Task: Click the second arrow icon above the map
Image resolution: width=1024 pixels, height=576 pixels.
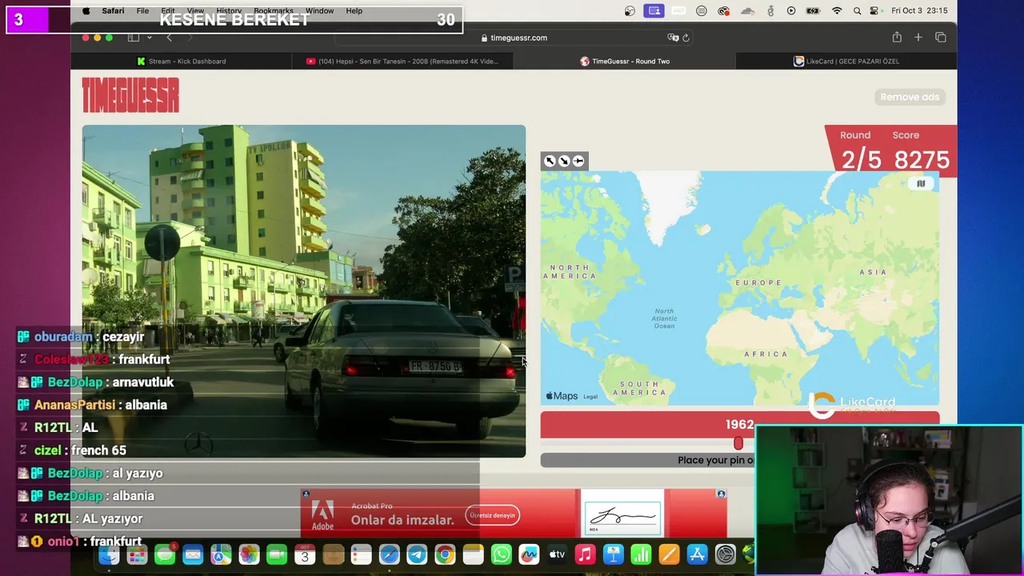Action: point(564,161)
